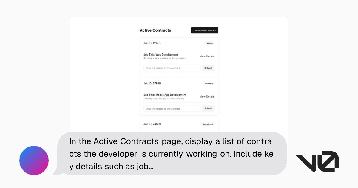Viewport: 358px width, 188px height.
Task: Click the Web Development job title text
Action: tap(160, 55)
